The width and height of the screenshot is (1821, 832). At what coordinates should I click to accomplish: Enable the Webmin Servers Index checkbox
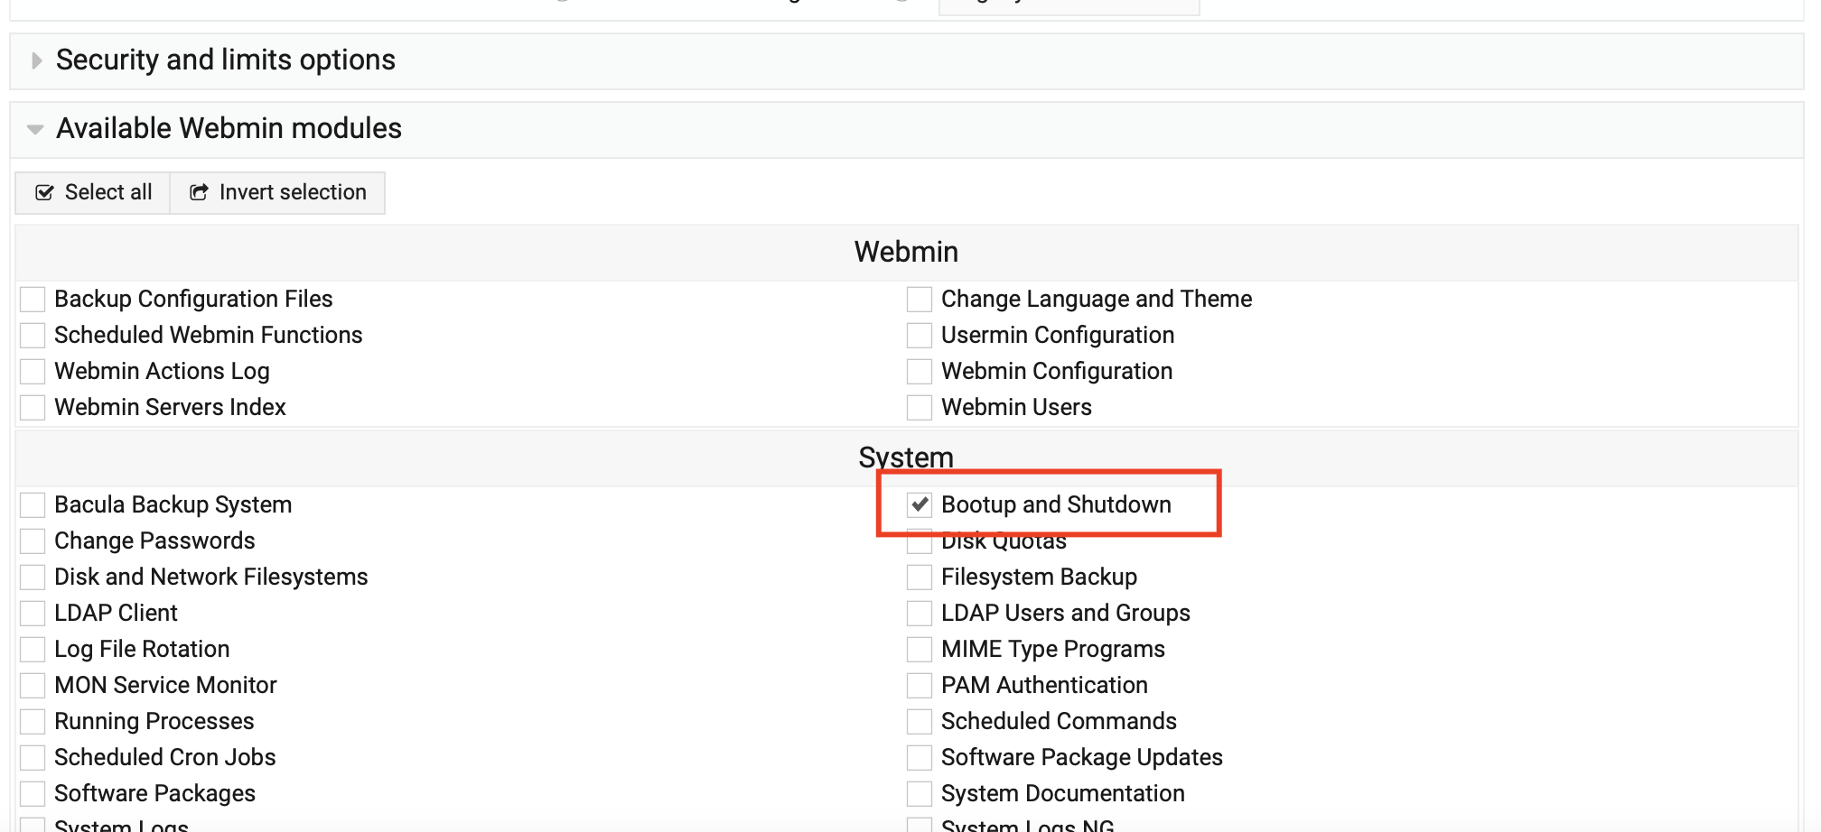coord(33,407)
